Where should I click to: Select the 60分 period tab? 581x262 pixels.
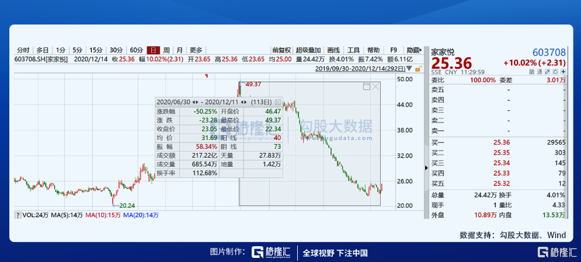137,50
